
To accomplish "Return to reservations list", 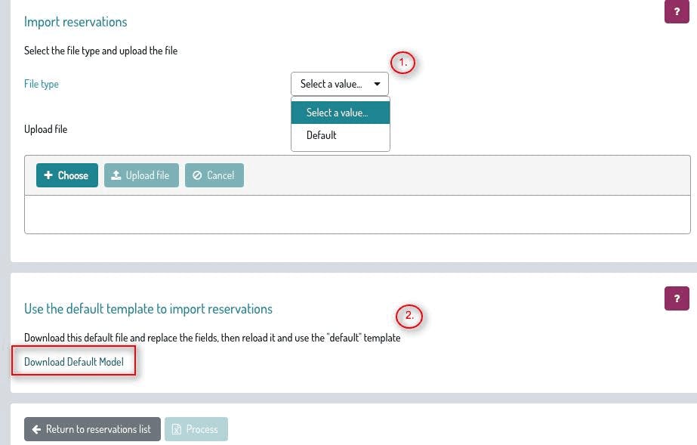I will pyautogui.click(x=92, y=429).
